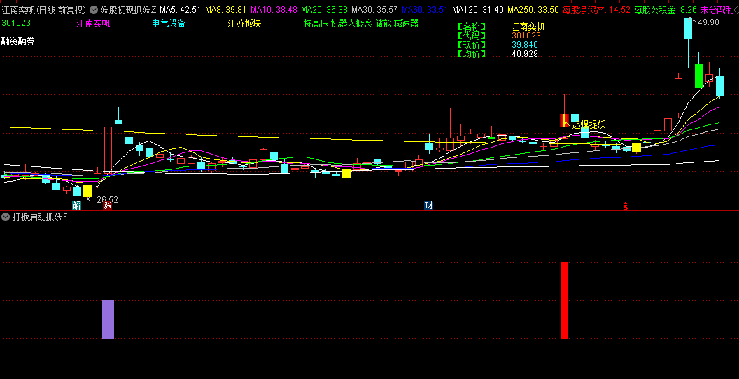Screen dimensions: 739x379
Task: Open the 财 financial marker icon
Action: [428, 206]
